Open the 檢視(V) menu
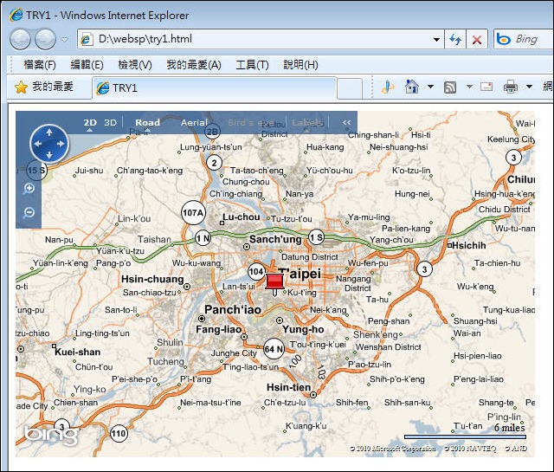Image resolution: width=554 pixels, height=472 pixels. click(135, 65)
